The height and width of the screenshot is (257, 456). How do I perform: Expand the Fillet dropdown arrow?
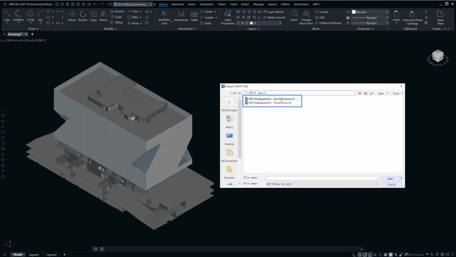tap(141, 17)
